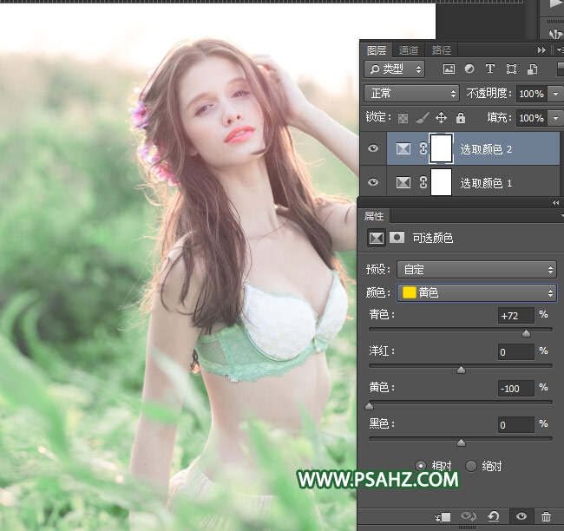This screenshot has width=564, height=531.
Task: Click the lock position move icon
Action: (x=441, y=118)
